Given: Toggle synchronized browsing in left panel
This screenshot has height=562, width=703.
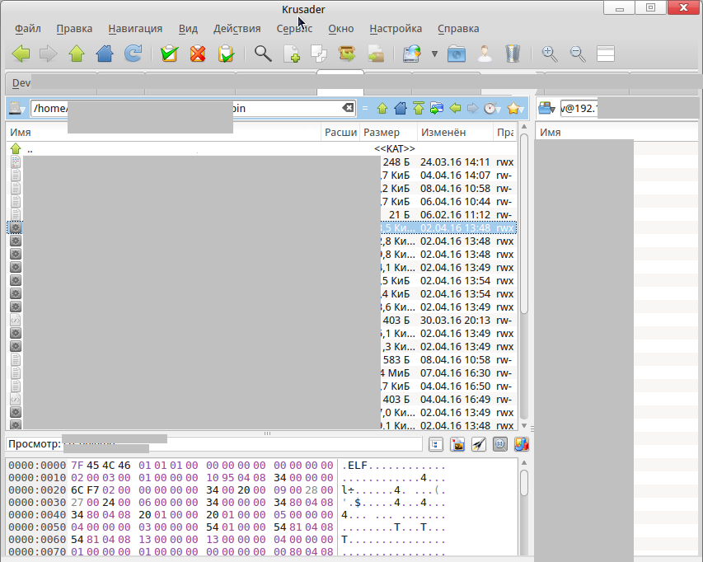Looking at the screenshot, I should pos(437,108).
